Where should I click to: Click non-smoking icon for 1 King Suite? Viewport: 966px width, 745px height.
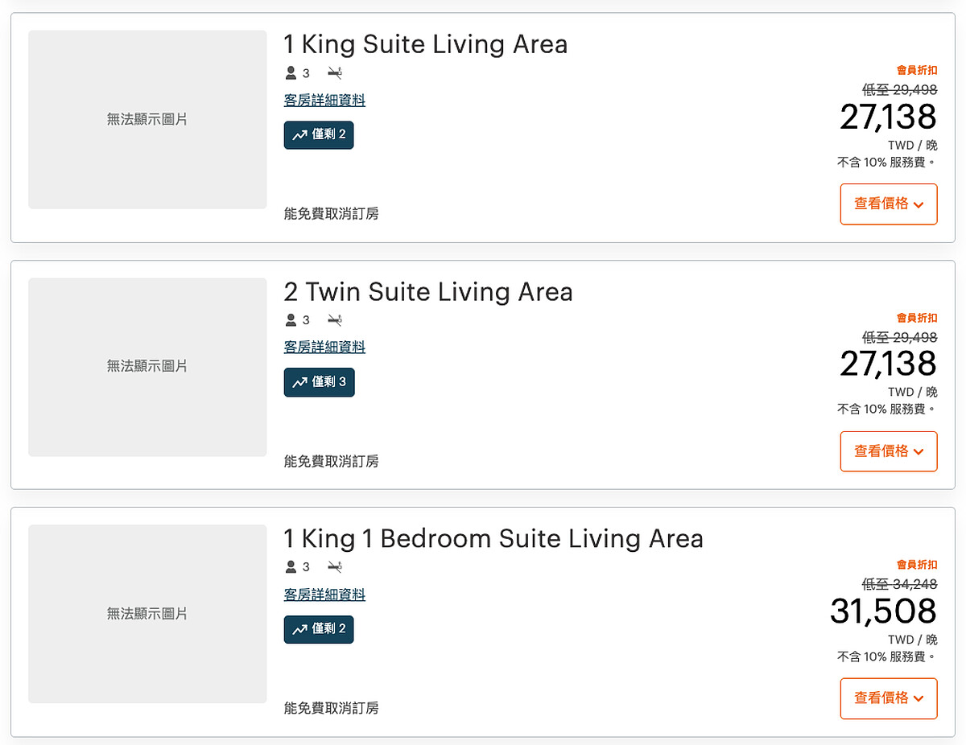click(x=335, y=73)
